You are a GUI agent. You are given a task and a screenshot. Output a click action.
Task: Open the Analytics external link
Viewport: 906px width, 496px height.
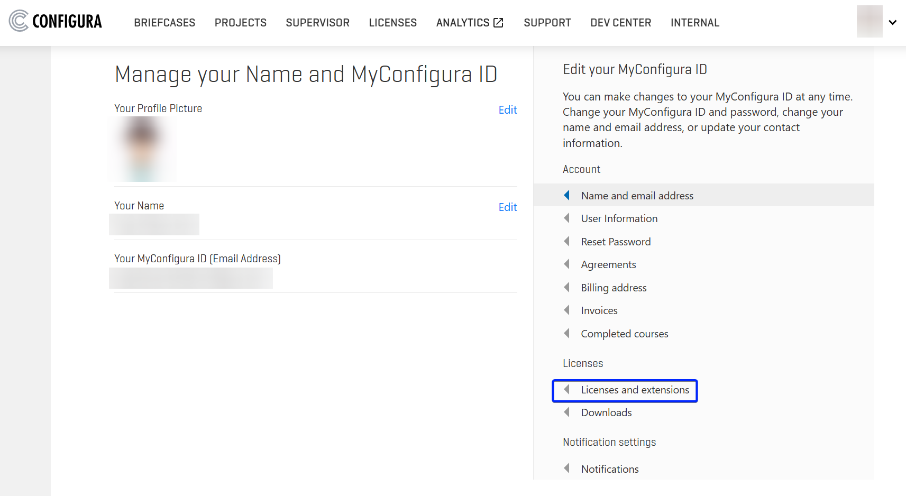(470, 23)
